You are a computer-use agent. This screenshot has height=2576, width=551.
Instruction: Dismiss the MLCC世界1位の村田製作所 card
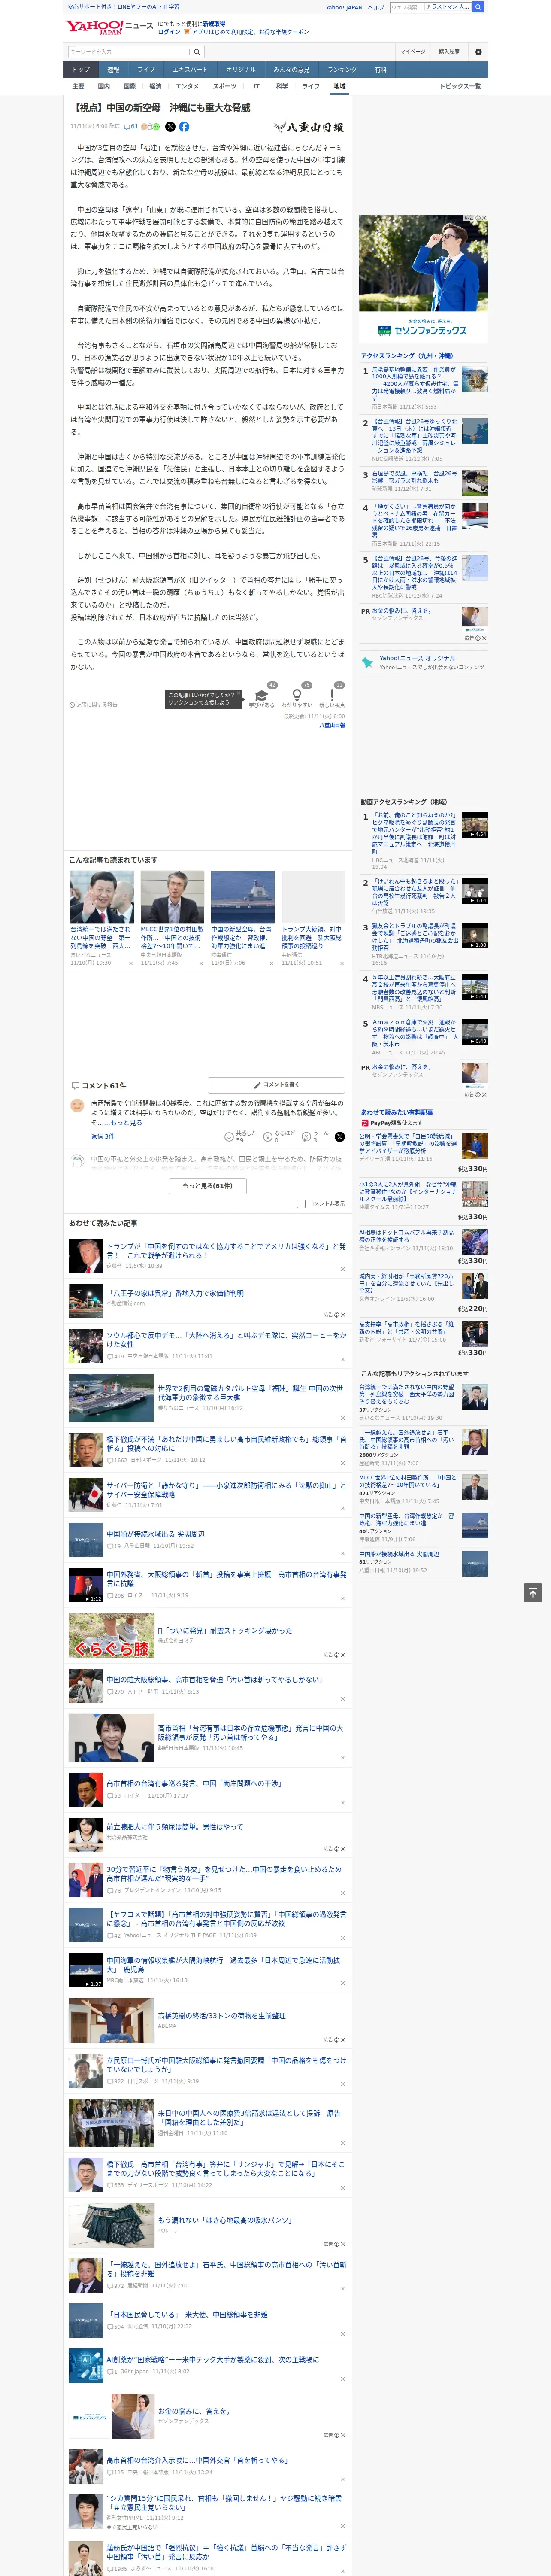coord(201,963)
